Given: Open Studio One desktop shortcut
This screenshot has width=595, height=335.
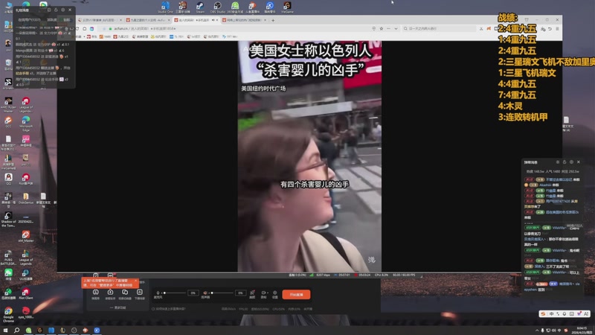Looking at the screenshot, I should 165,7.
